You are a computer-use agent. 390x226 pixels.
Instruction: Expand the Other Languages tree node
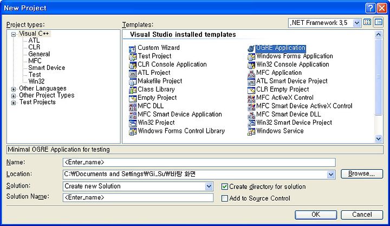[x=14, y=89]
